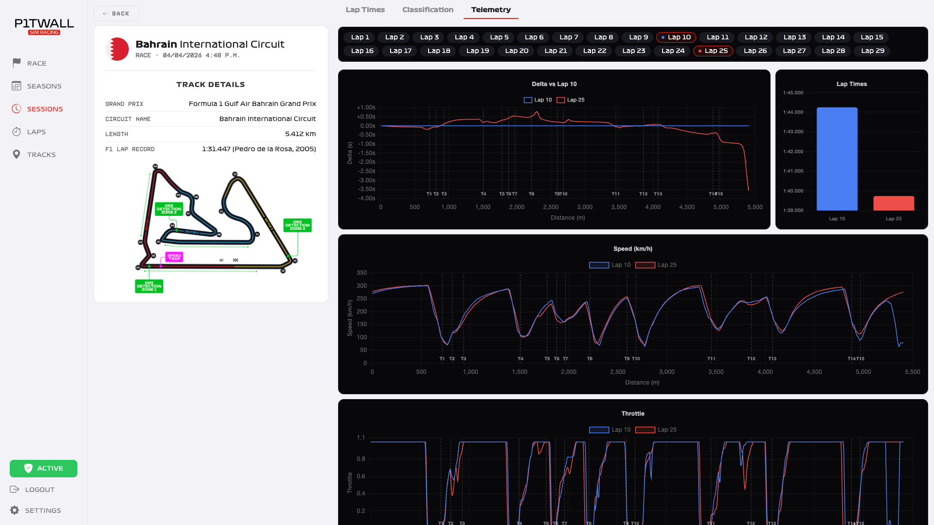Toggle Lap 25 red swatch in Delta legend
This screenshot has height=525, width=934.
point(560,100)
